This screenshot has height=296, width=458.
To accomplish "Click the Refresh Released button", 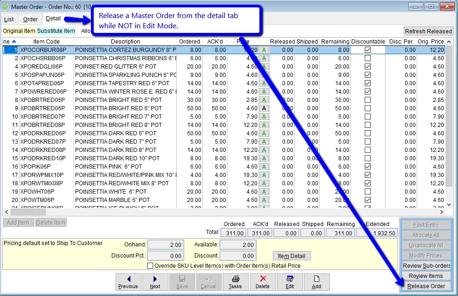I will click(x=428, y=31).
